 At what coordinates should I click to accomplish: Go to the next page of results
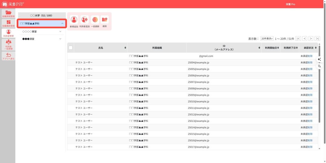(x=311, y=39)
